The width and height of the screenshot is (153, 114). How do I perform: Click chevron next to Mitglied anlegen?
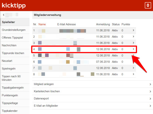click(x=150, y=84)
